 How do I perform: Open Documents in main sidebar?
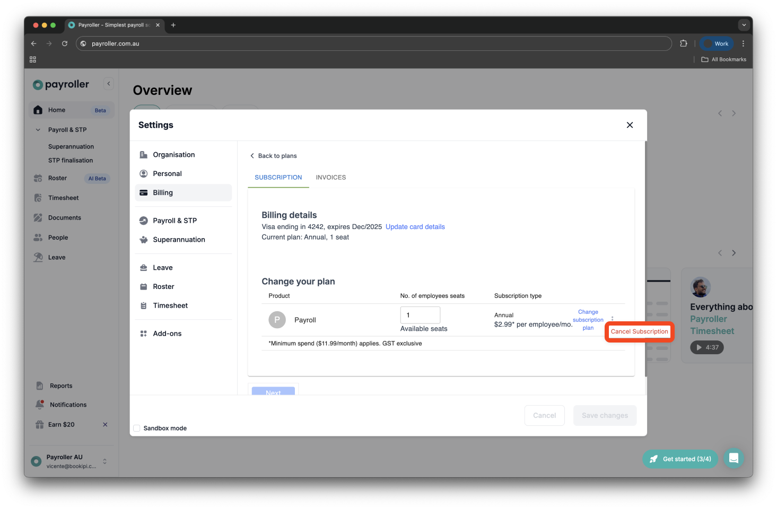coord(72,218)
